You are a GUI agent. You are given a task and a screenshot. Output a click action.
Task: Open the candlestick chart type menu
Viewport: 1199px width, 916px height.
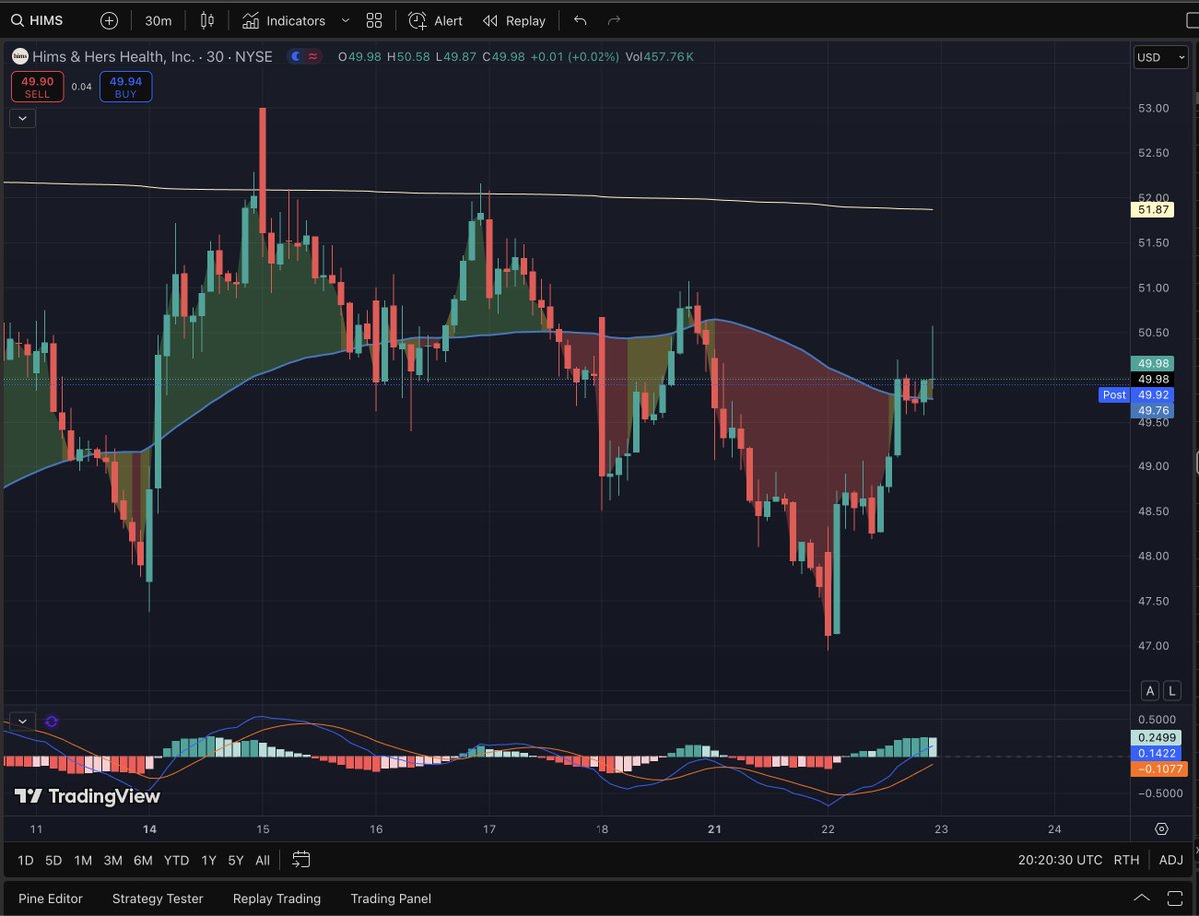click(207, 20)
